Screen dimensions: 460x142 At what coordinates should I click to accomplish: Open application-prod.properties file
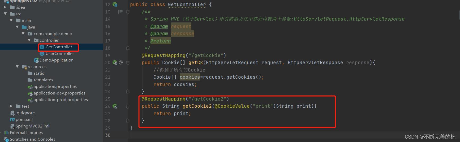[61, 100]
